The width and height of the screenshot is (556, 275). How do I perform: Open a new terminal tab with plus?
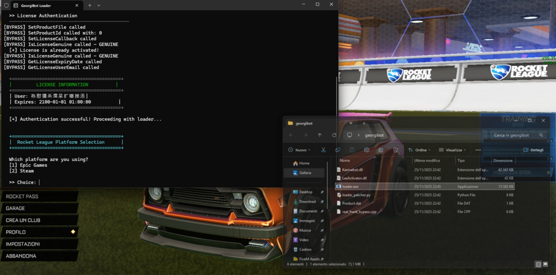pos(90,5)
